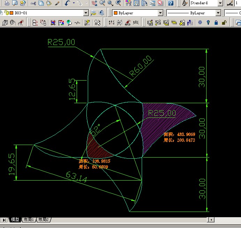This screenshot has height=228, width=241.
Task: Switch to the 模型 model tab
Action: click(15, 220)
